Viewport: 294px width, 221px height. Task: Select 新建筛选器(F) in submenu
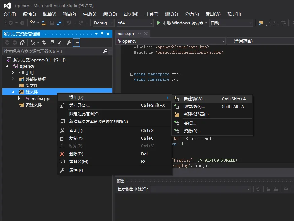click(213, 114)
